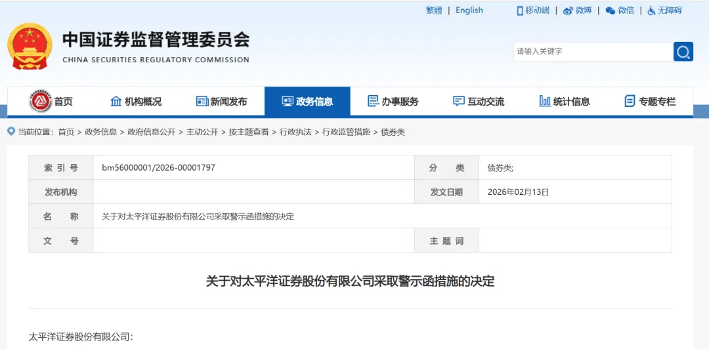Open the 移动端 mobile link
The height and width of the screenshot is (349, 709).
pyautogui.click(x=537, y=10)
